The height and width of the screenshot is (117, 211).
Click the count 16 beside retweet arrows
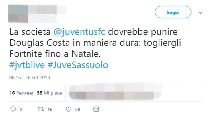tap(50, 110)
